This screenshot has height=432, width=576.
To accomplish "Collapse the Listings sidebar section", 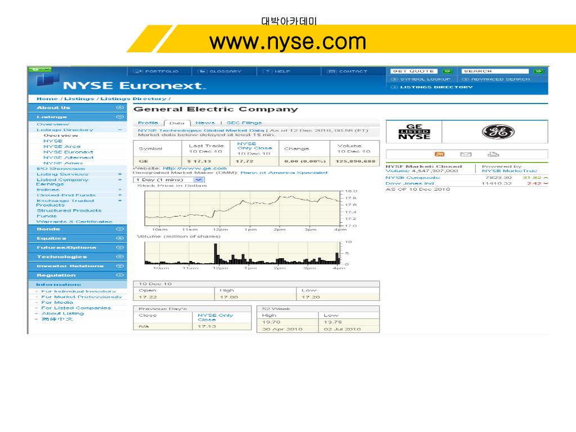I will coord(120,117).
